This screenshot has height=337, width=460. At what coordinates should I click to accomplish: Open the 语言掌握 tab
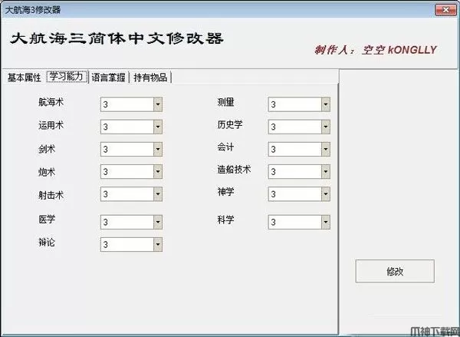109,78
